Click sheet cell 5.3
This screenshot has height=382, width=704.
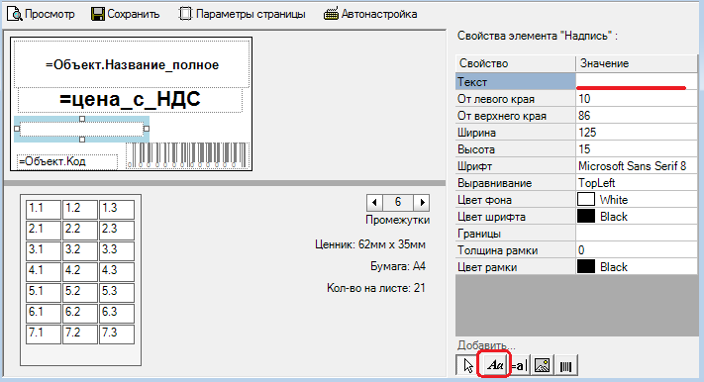[x=117, y=292]
